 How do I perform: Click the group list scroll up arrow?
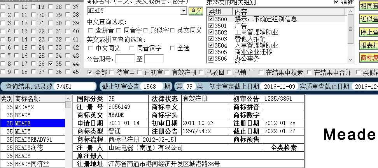coord(350,11)
